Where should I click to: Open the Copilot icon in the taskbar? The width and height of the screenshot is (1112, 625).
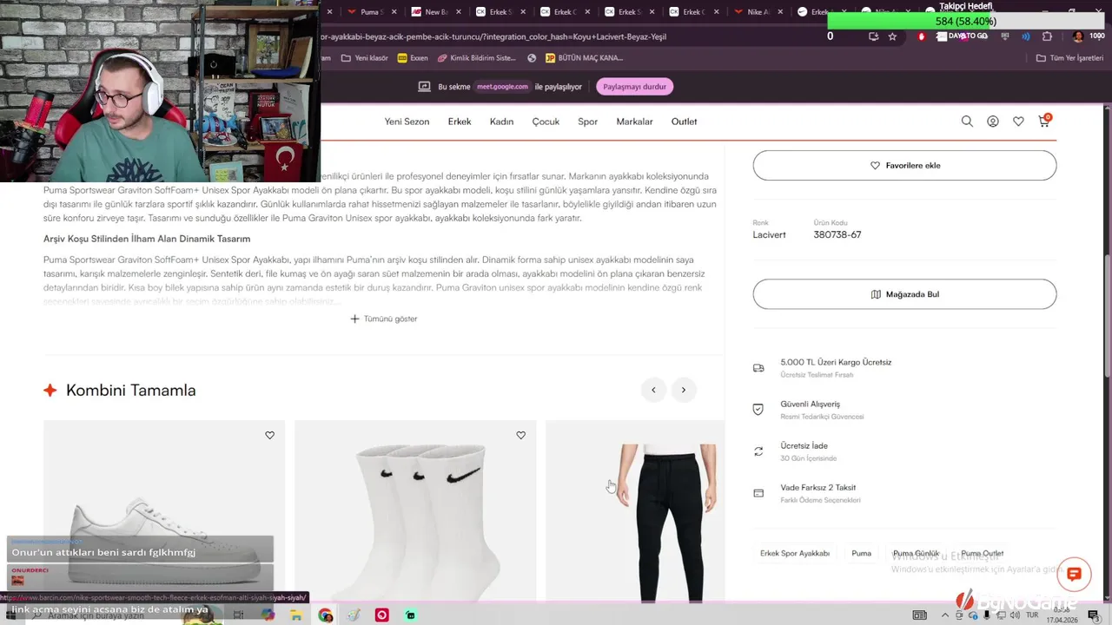(x=268, y=615)
